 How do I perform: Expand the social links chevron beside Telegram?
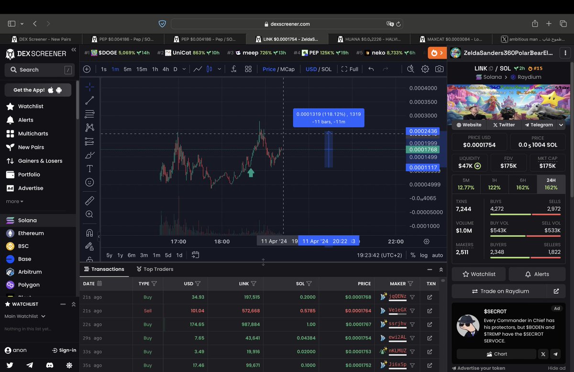click(x=562, y=125)
